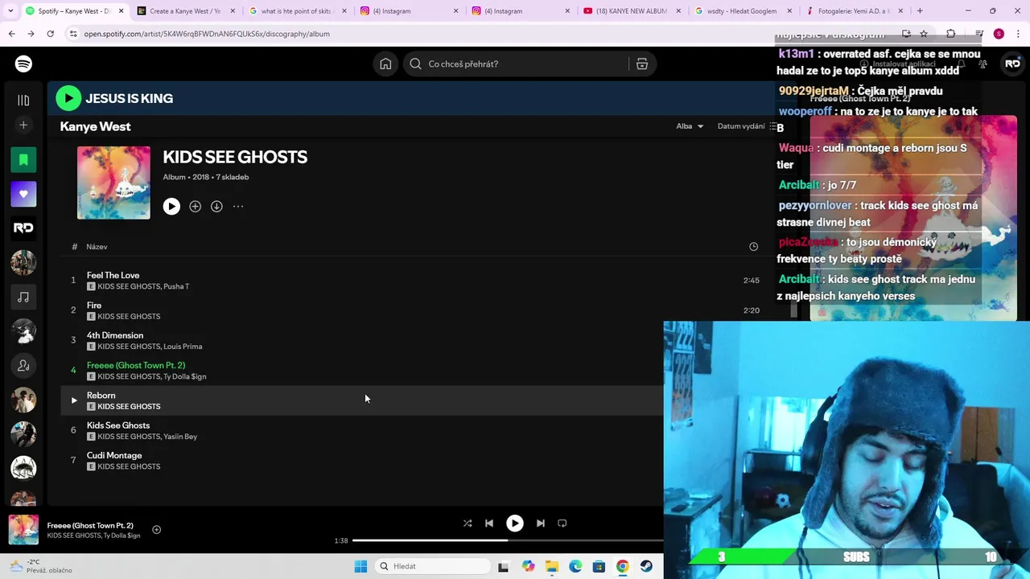This screenshot has width=1030, height=579.
Task: Reload the Spotify page
Action: coord(50,34)
